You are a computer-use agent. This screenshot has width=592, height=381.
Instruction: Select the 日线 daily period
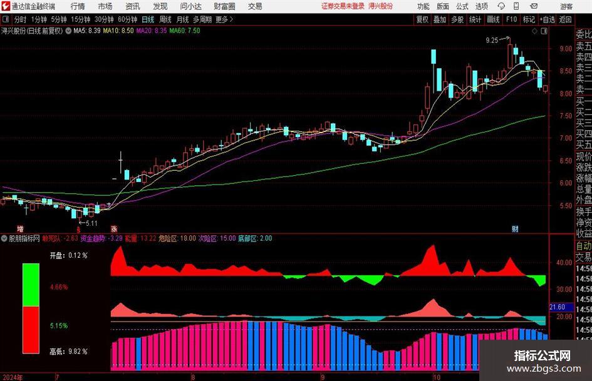[148, 19]
